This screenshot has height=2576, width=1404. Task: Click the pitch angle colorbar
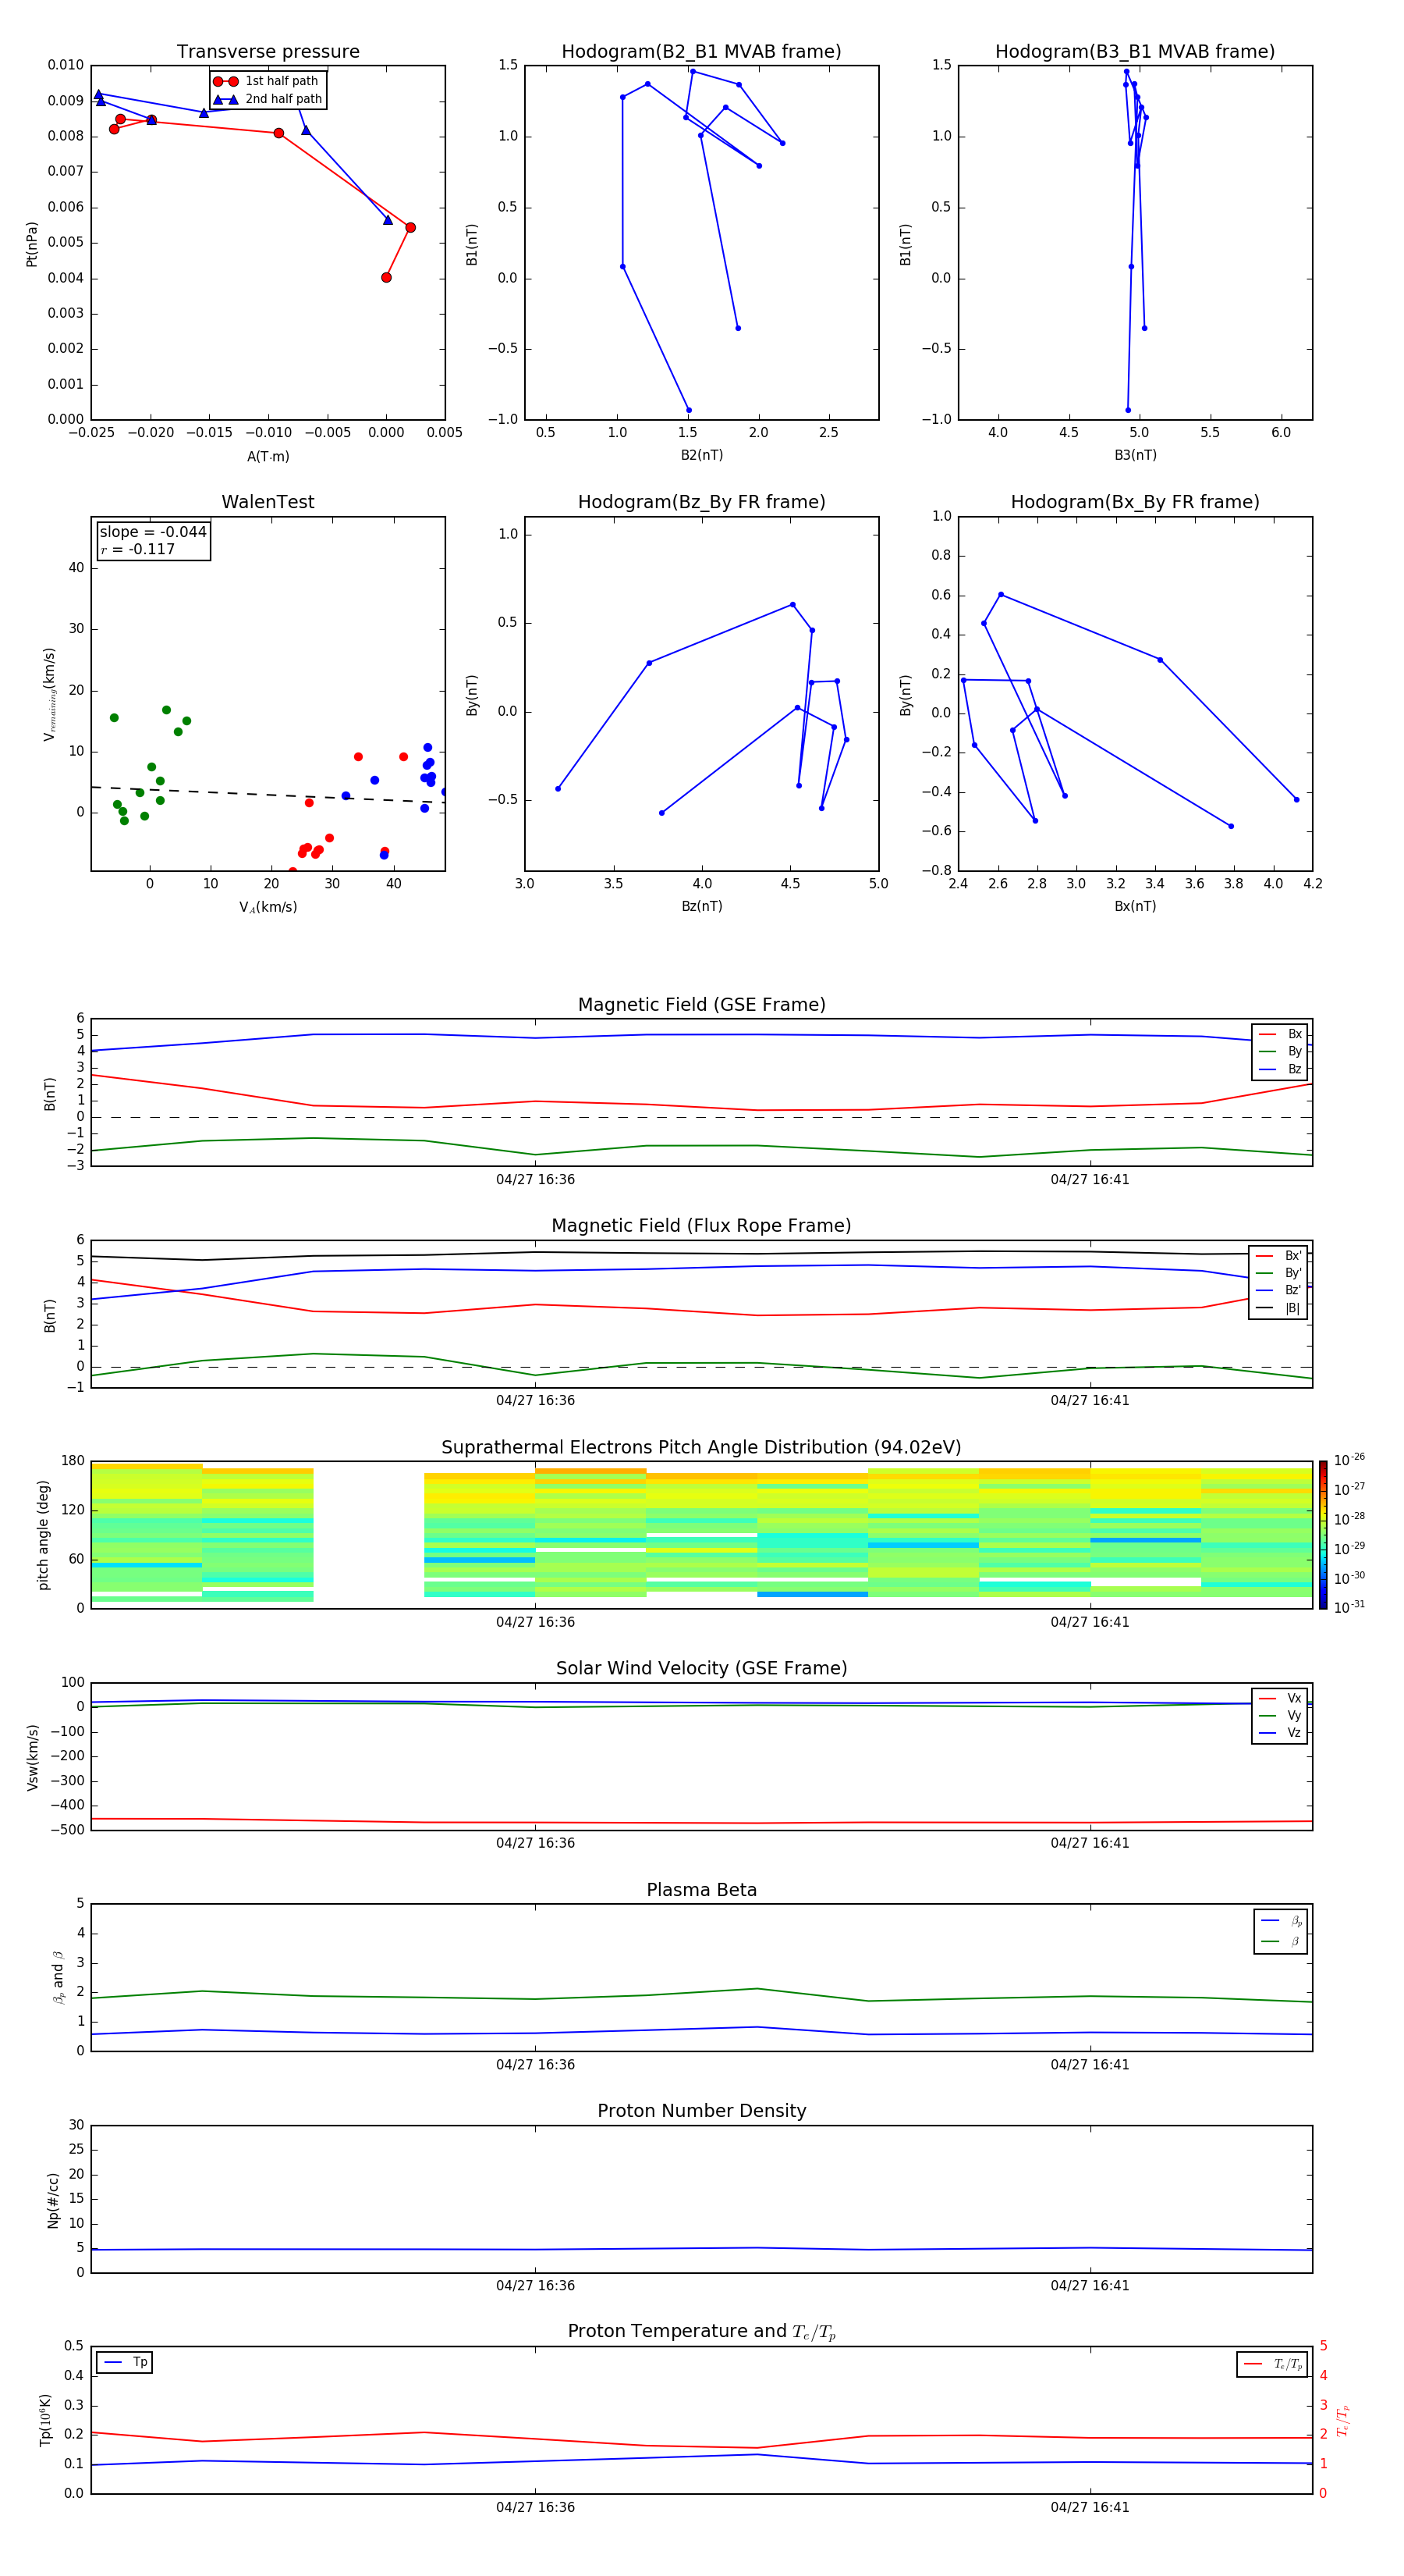(x=1322, y=1535)
